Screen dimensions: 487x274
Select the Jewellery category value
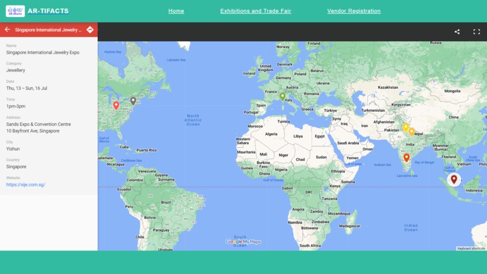(16, 70)
